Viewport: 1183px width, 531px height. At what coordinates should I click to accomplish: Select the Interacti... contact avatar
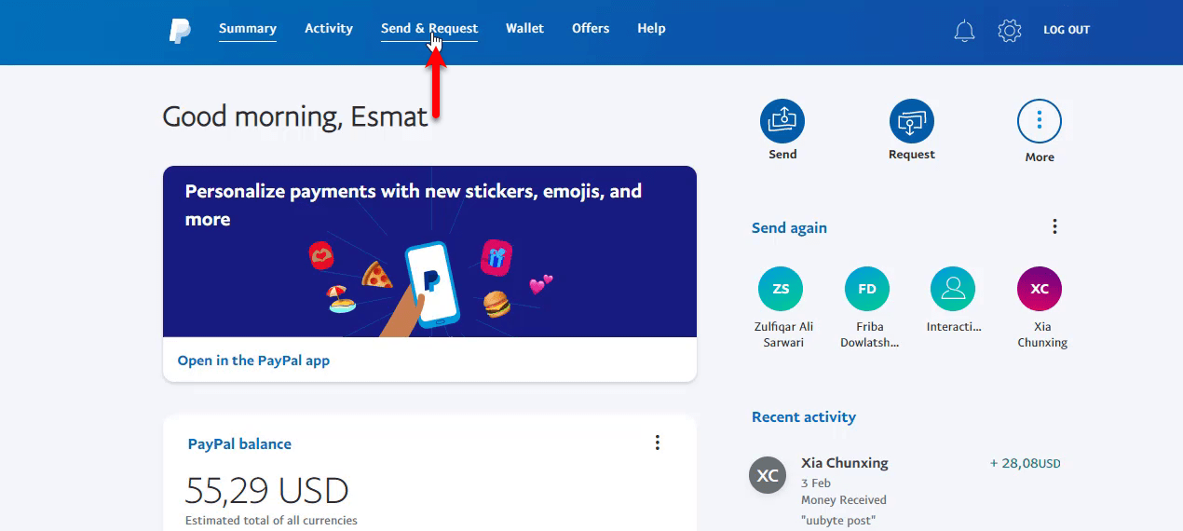tap(953, 289)
